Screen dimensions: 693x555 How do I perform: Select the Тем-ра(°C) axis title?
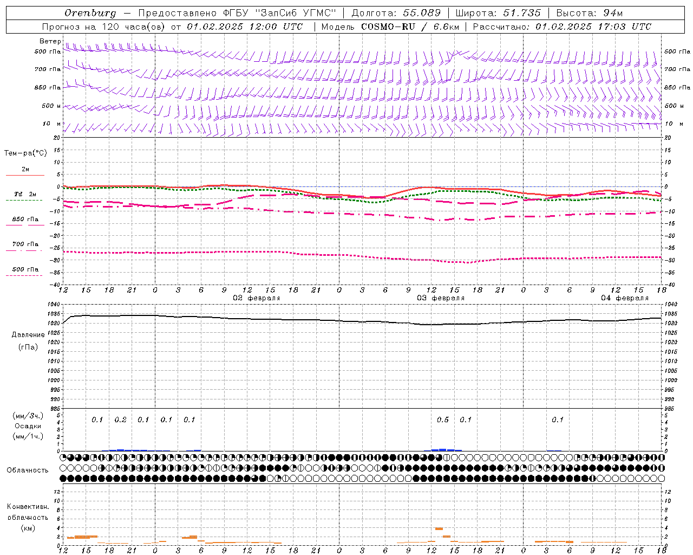click(x=25, y=153)
